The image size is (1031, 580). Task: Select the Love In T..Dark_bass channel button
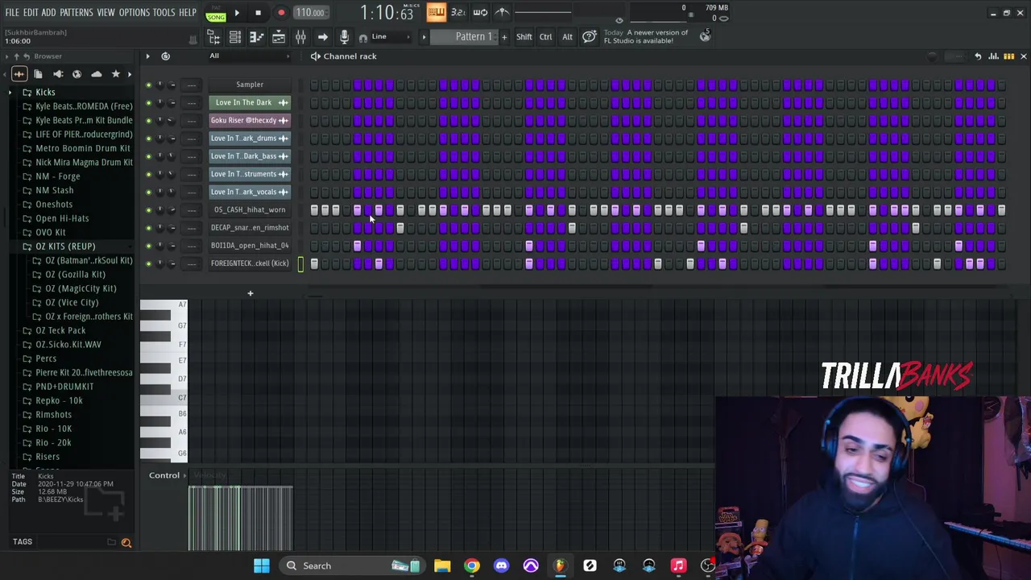250,156
